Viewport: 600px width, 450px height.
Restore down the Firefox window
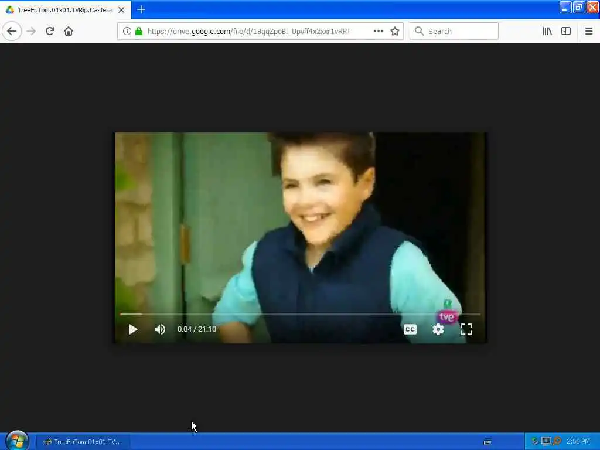coord(578,7)
